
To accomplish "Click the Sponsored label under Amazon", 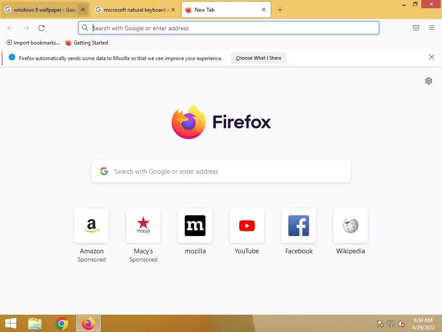I will click(92, 259).
